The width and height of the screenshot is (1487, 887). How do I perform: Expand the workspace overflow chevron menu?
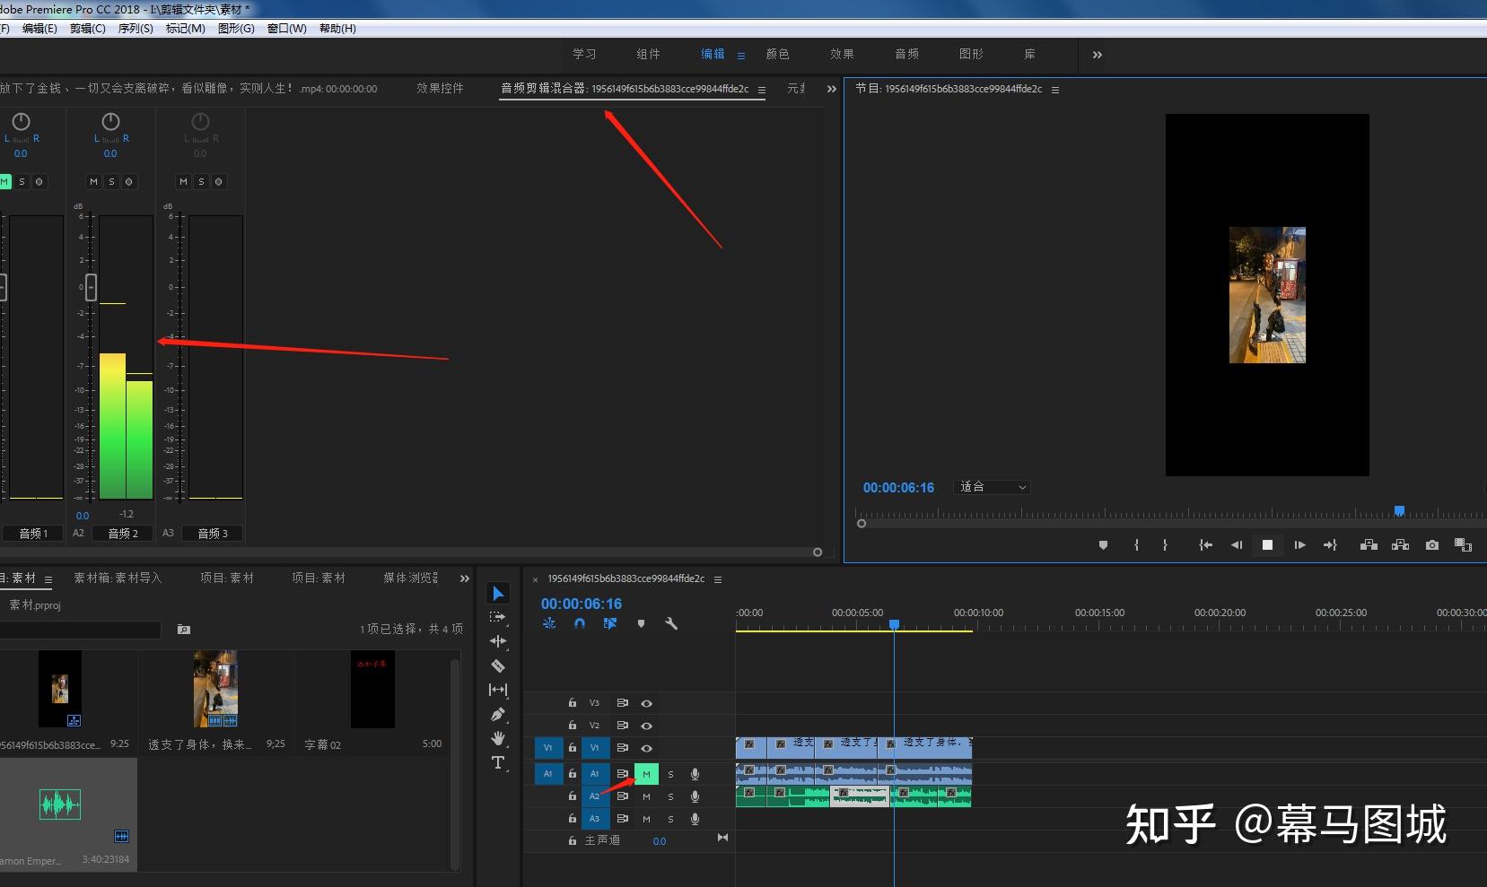1097,55
